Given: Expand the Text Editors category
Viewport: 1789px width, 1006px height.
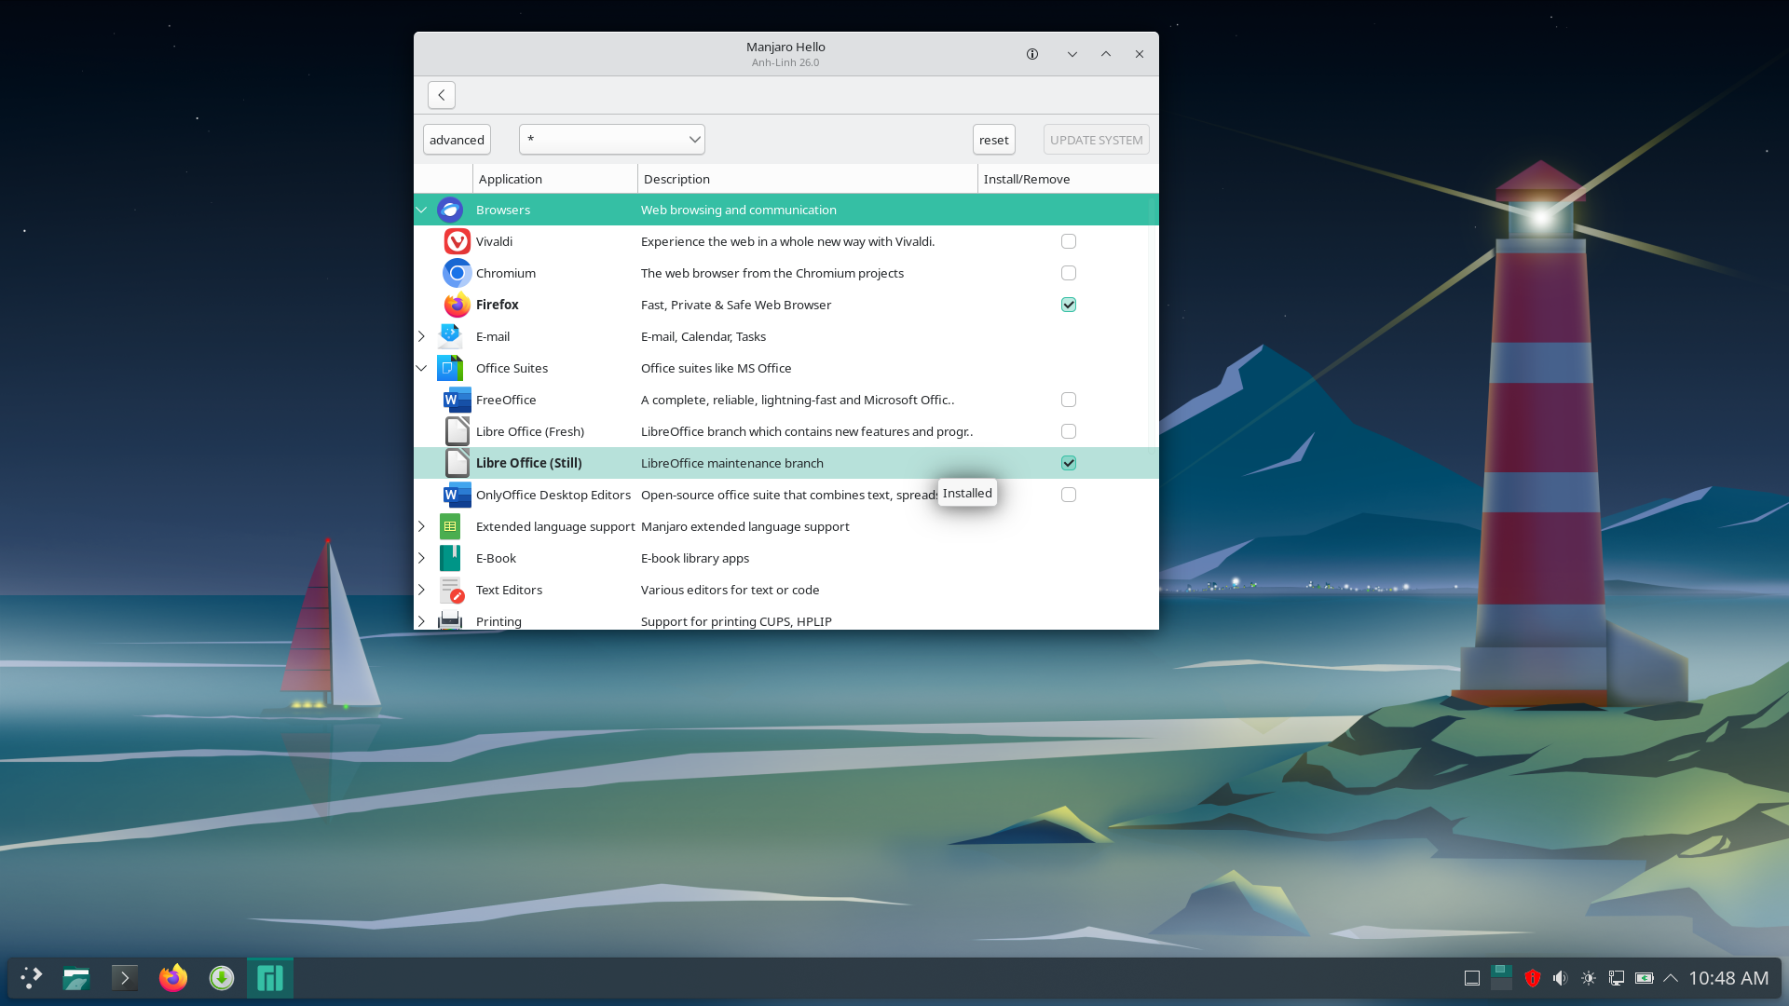Looking at the screenshot, I should [421, 590].
